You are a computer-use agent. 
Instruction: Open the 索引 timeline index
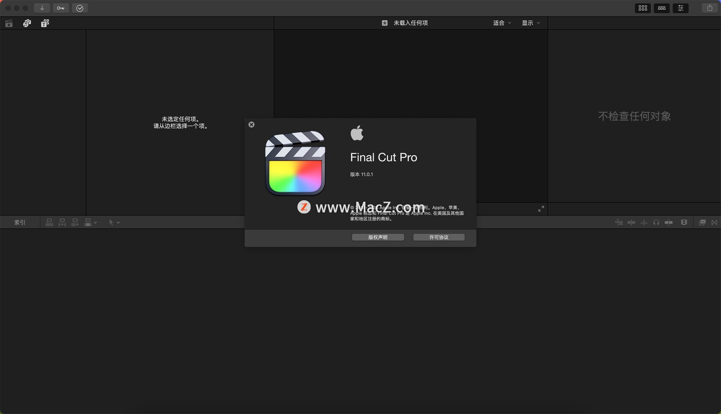pyautogui.click(x=20, y=222)
